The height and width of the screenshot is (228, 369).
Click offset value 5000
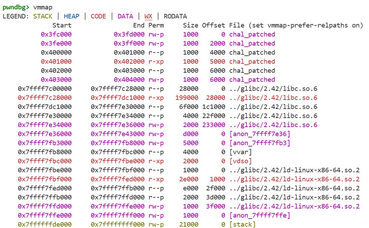[x=217, y=62]
